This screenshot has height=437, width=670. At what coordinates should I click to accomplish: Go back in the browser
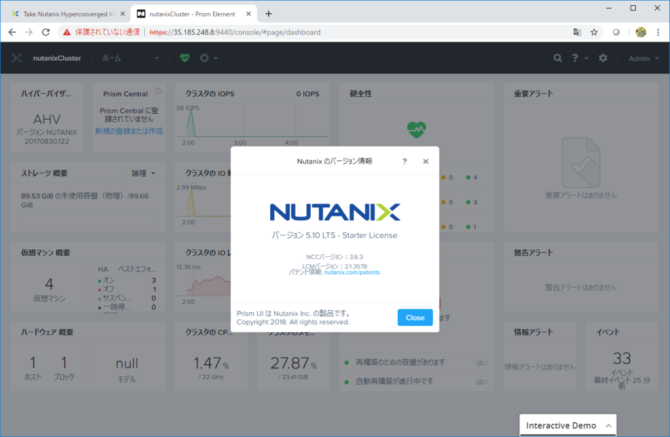pyautogui.click(x=12, y=32)
